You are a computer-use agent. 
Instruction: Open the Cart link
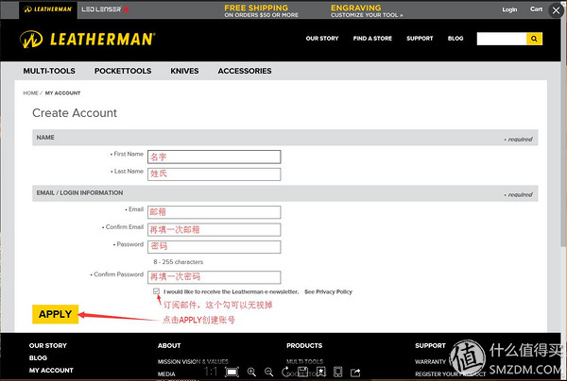click(536, 9)
